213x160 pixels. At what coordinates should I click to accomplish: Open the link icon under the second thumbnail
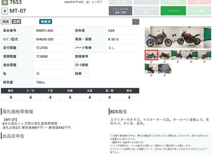pyautogui.click(x=164, y=62)
